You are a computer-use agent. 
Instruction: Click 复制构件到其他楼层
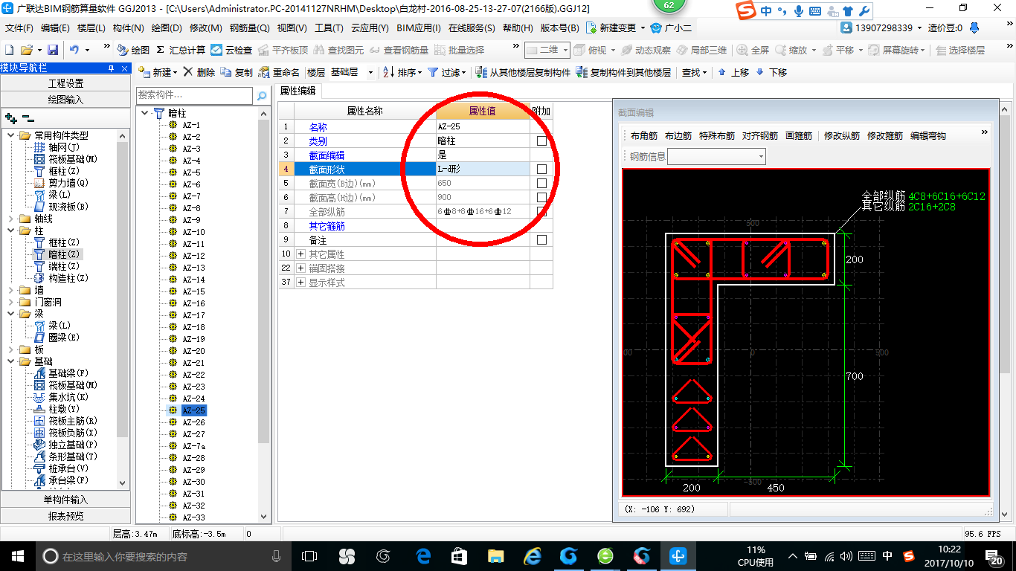(624, 72)
